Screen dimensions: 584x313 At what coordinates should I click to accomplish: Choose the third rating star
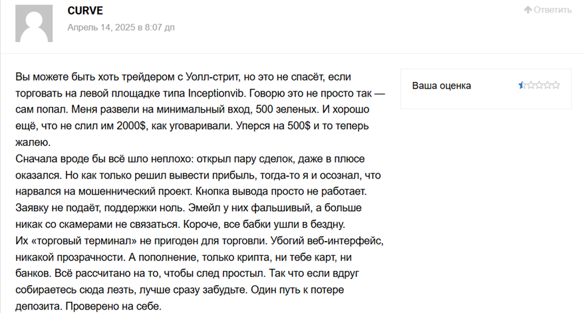click(539, 85)
